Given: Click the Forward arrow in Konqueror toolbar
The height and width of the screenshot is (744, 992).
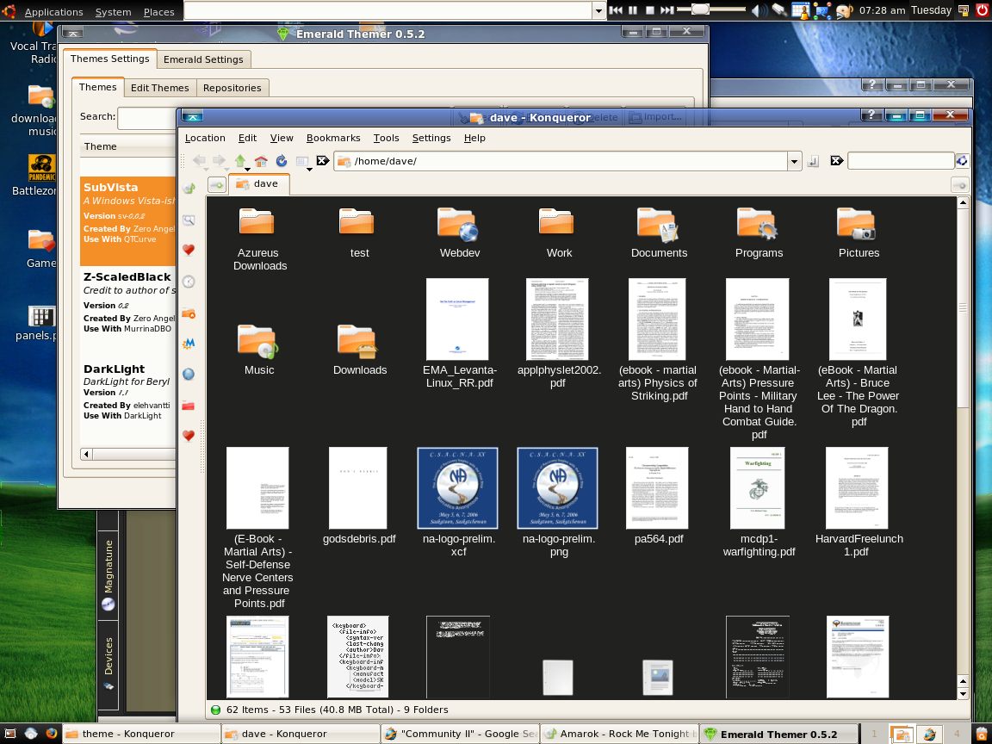Looking at the screenshot, I should click(x=219, y=161).
